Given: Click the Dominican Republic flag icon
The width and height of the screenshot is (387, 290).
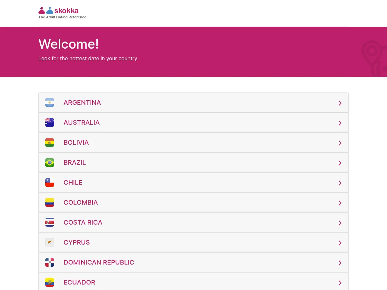Looking at the screenshot, I should click(50, 262).
